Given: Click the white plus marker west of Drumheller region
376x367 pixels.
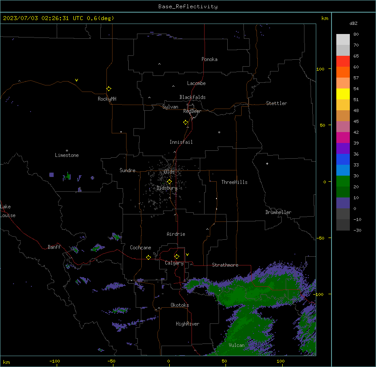Looking at the screenshot, I should [267, 163].
